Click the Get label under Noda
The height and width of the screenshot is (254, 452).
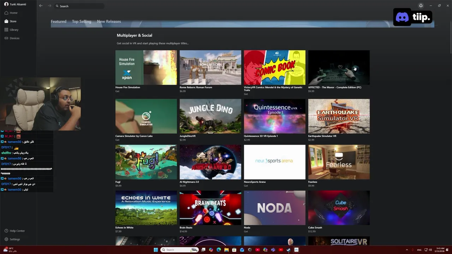246,232
